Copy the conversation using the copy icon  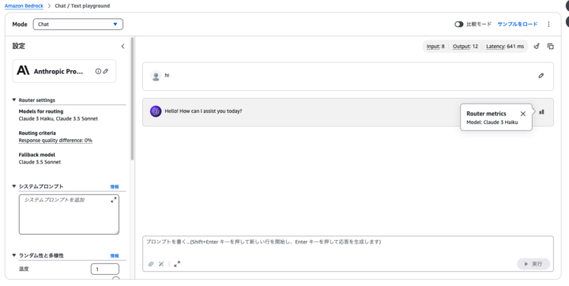551,46
